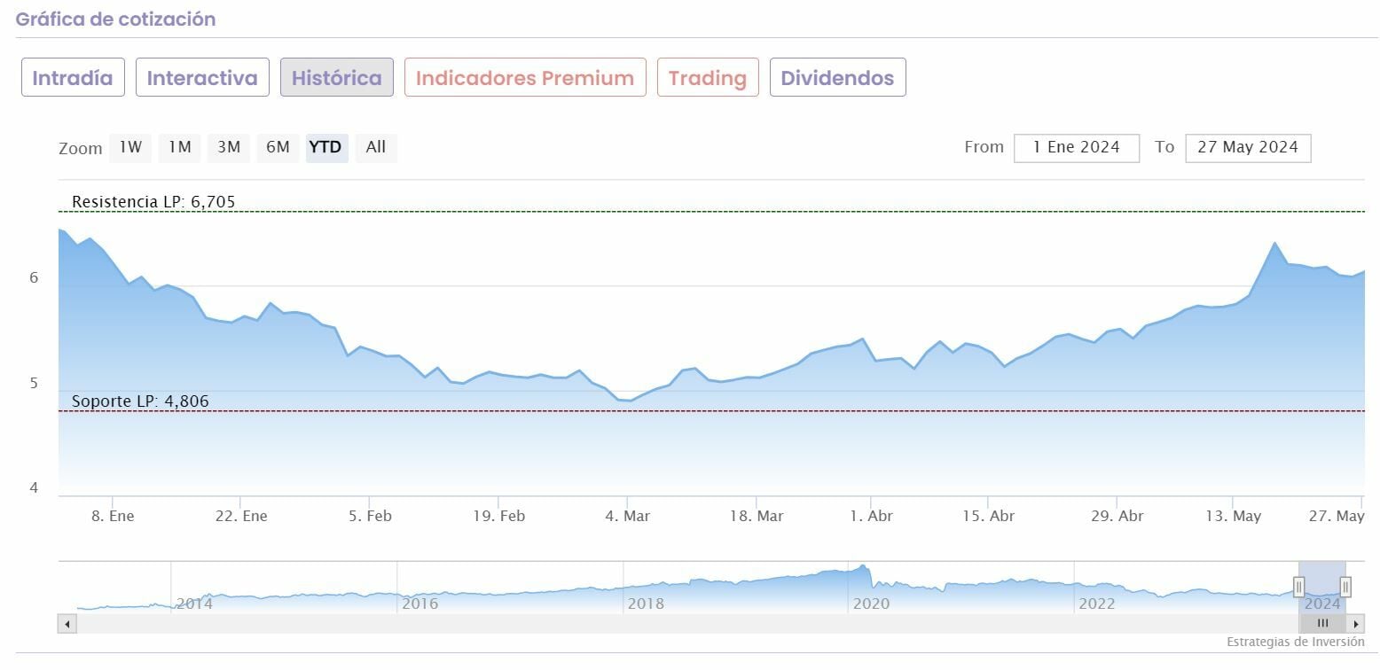Set zoom range to 1M
1380x670 pixels.
click(x=180, y=147)
